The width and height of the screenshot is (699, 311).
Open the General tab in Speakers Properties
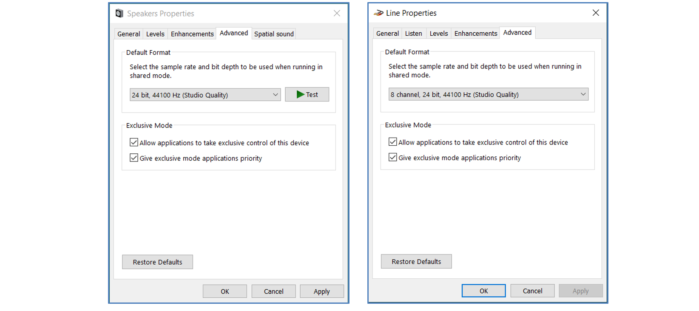pos(128,34)
